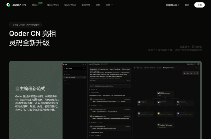Click the first panel-tab icon left of Plan A

click(x=134, y=68)
